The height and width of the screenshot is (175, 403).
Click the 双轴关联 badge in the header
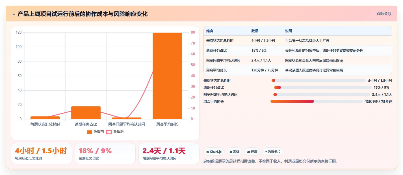(384, 14)
